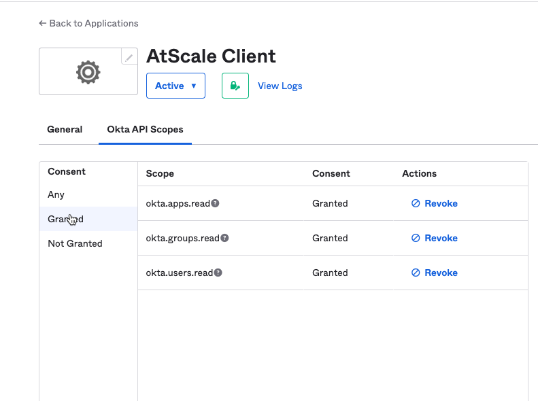The image size is (538, 401).
Task: Open View Logs link
Action: click(x=280, y=86)
